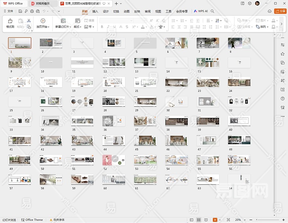Toggle Slide Sorter view button
This screenshot has width=288, height=223.
pyautogui.click(x=199, y=220)
